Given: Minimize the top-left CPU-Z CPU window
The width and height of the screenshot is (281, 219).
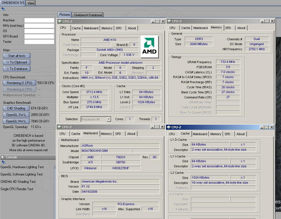Looking at the screenshot, I should [152, 21].
